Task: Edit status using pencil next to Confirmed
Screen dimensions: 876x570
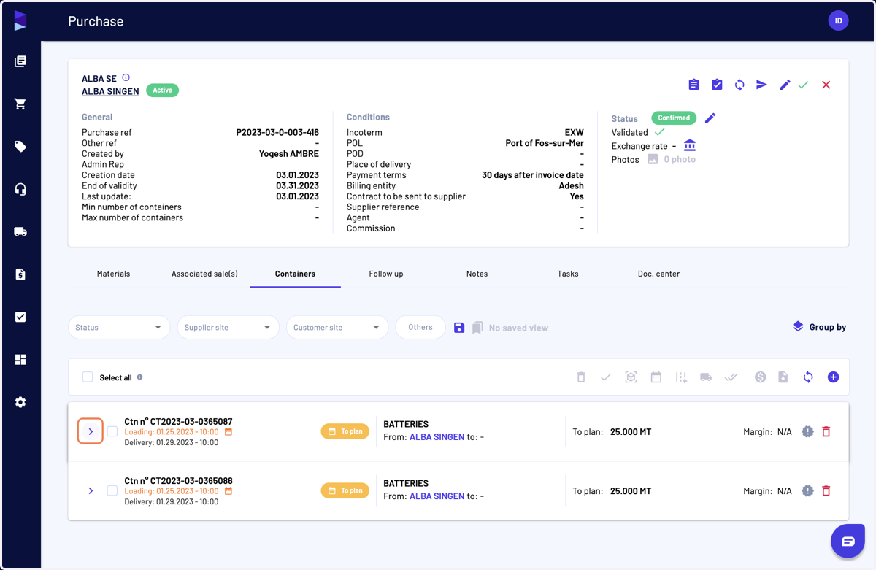Action: coord(710,118)
